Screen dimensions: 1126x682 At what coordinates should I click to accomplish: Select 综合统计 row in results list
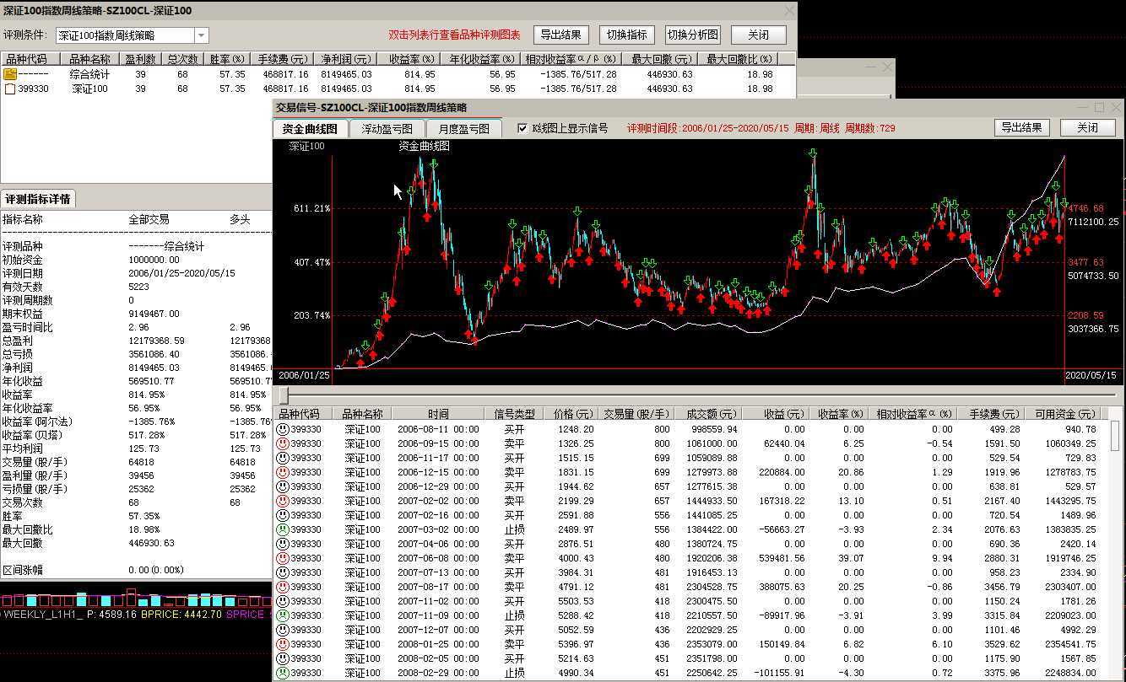pyautogui.click(x=398, y=74)
